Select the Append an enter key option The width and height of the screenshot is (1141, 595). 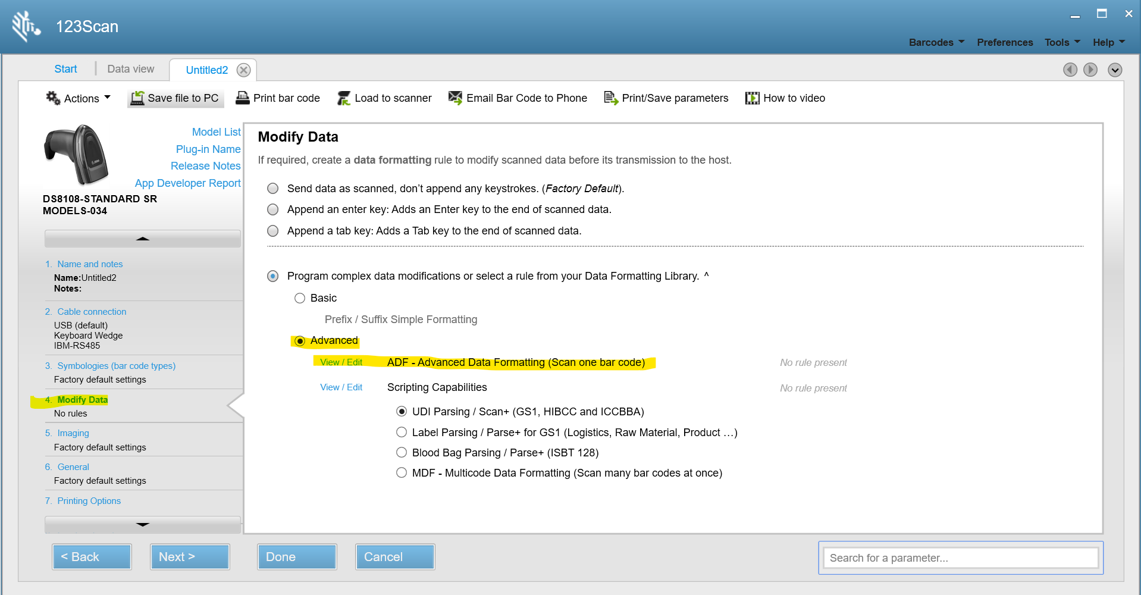coord(273,209)
